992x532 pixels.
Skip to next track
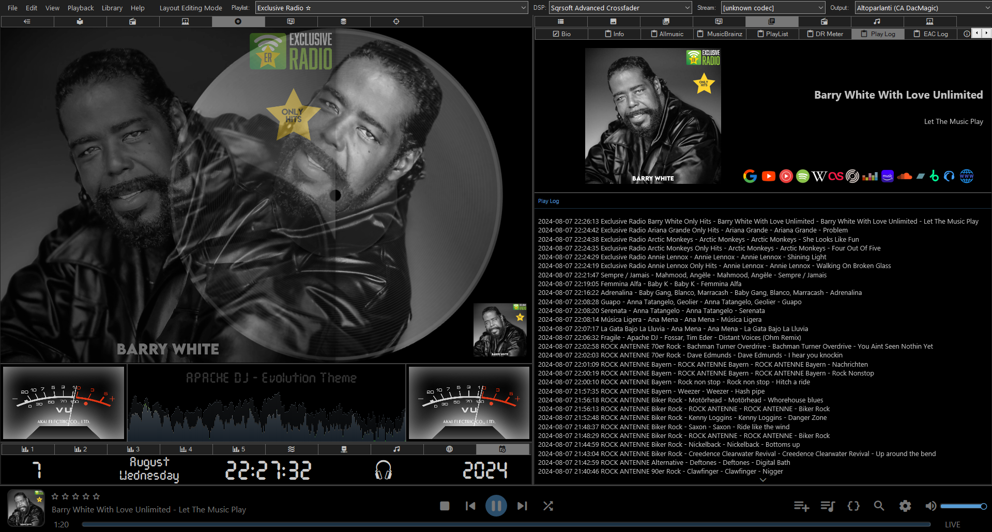tap(522, 506)
